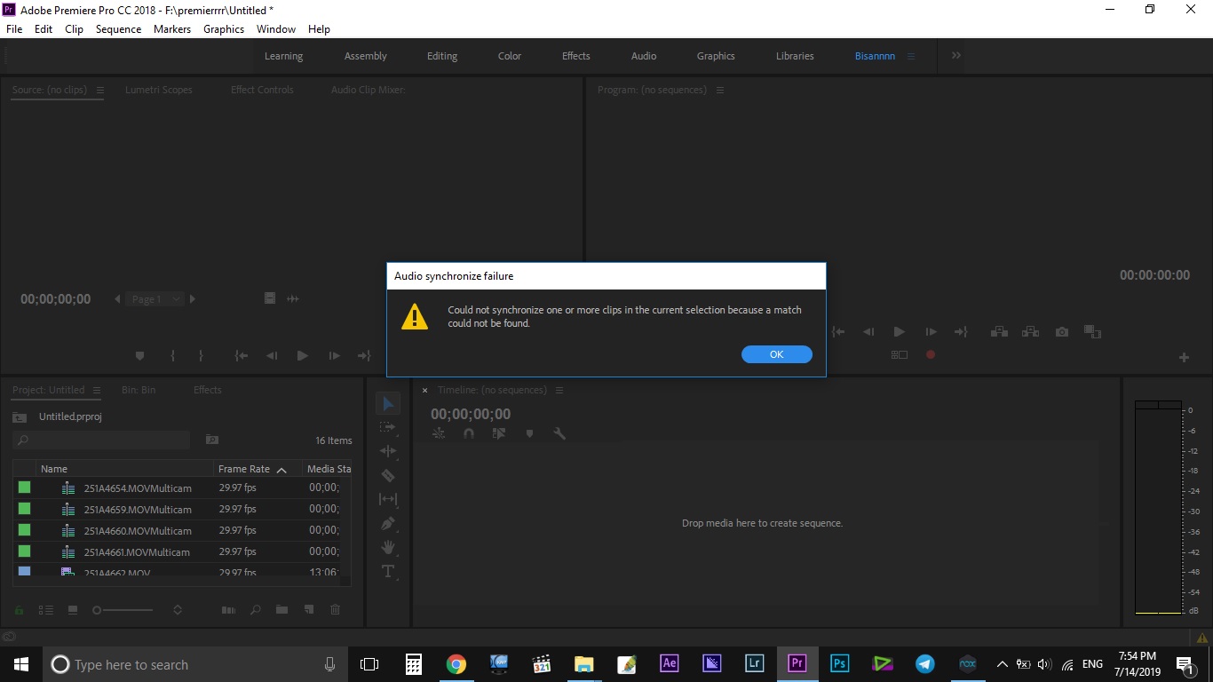
Task: Open Bisannnn workspace menu
Action: 910,56
